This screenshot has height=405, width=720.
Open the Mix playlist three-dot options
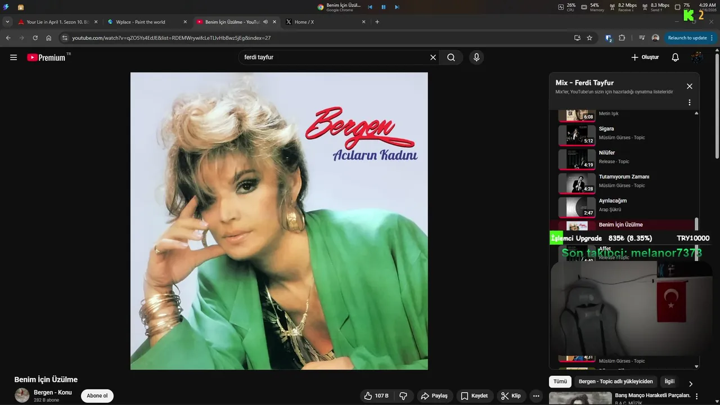click(690, 102)
